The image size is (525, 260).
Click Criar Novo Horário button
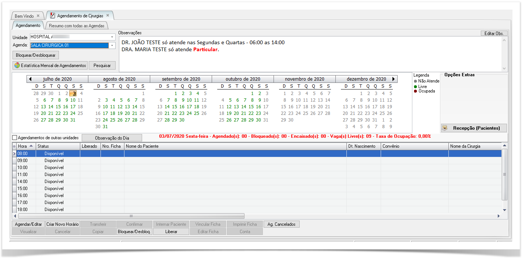63,224
